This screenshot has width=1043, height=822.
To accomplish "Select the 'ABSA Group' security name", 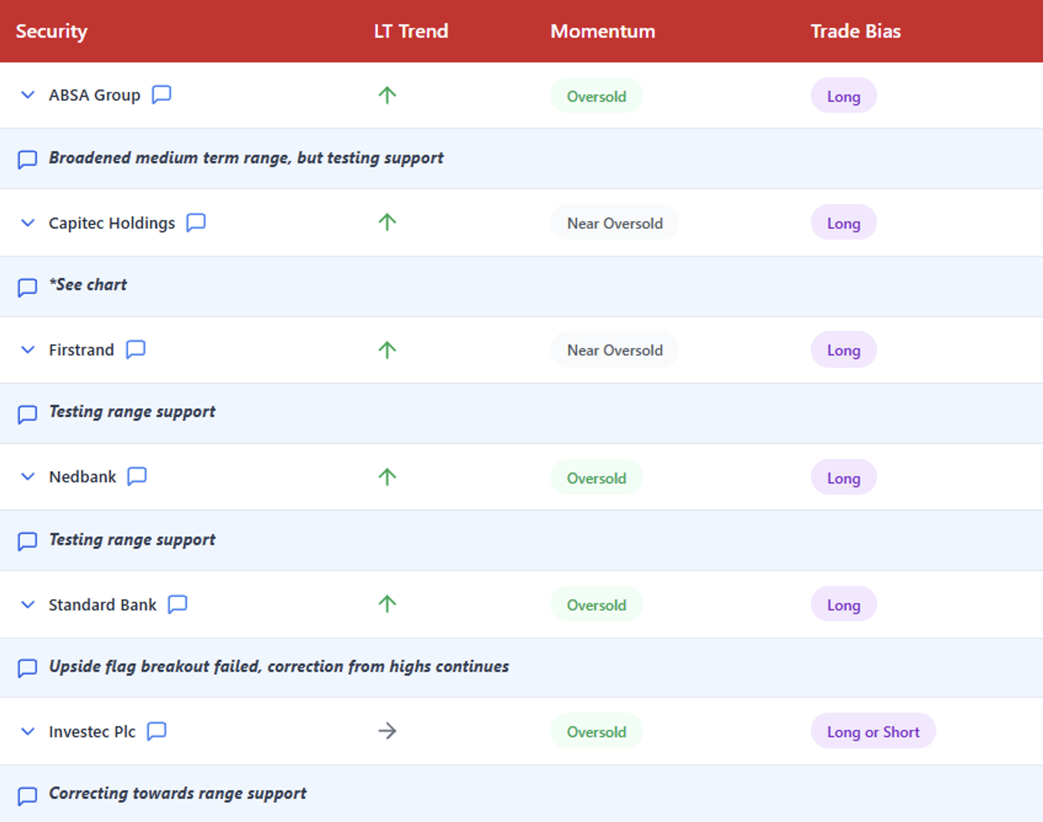I will (94, 95).
